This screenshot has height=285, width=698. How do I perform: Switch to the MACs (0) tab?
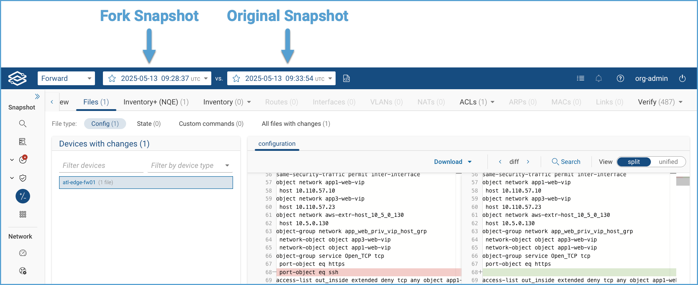click(566, 102)
